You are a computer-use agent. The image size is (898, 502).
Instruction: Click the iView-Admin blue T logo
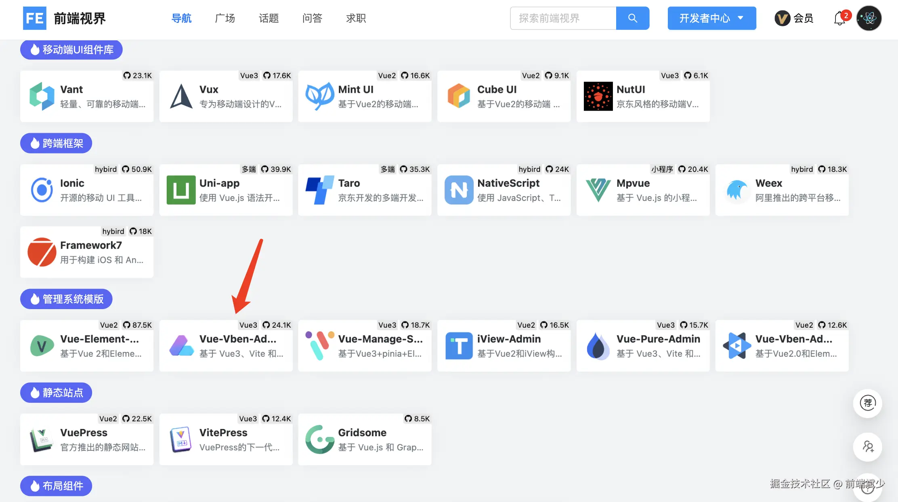tap(459, 345)
